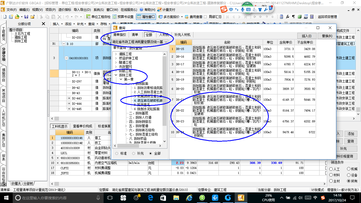Image resolution: width=361 pixels, height=203 pixels.
Task: Expand the 隧道工程 tree node
Action: (116, 62)
